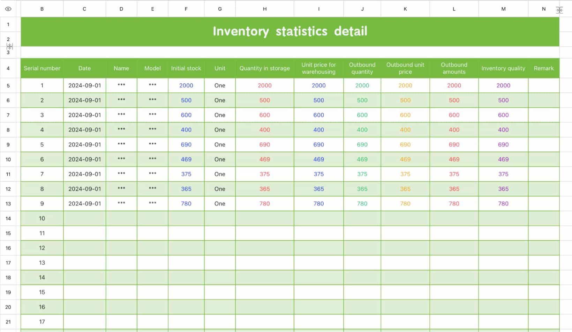This screenshot has width=572, height=332.
Task: Click the 'Outbound unit price' header cell
Action: [x=405, y=68]
